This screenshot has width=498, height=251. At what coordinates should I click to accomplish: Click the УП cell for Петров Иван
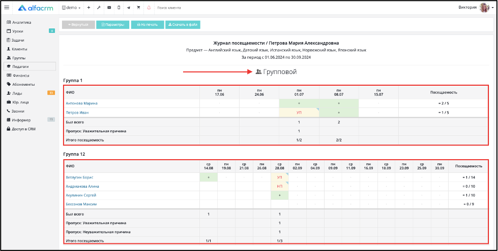click(x=299, y=113)
